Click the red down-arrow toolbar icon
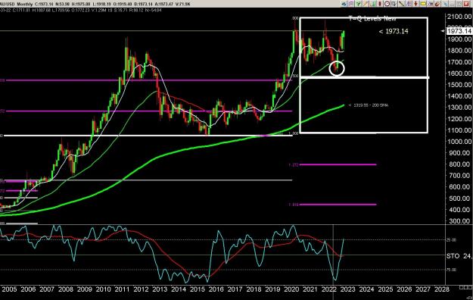473x300 pixels. 415,4
